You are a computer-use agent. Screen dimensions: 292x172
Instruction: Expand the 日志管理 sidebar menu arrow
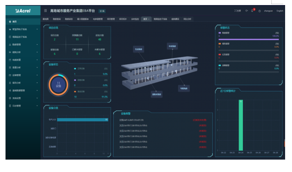[37, 106]
